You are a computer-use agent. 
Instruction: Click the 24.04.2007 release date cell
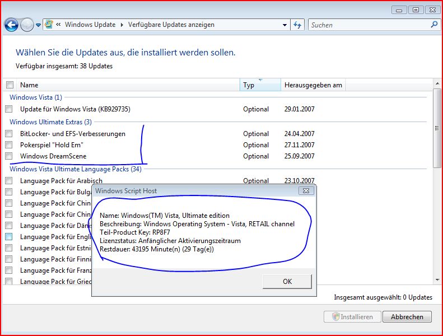(299, 134)
